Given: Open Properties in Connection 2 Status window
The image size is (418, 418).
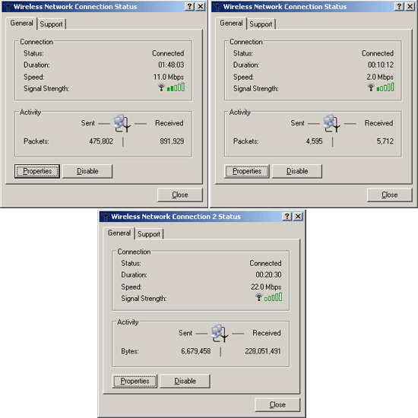Looking at the screenshot, I should click(x=135, y=381).
